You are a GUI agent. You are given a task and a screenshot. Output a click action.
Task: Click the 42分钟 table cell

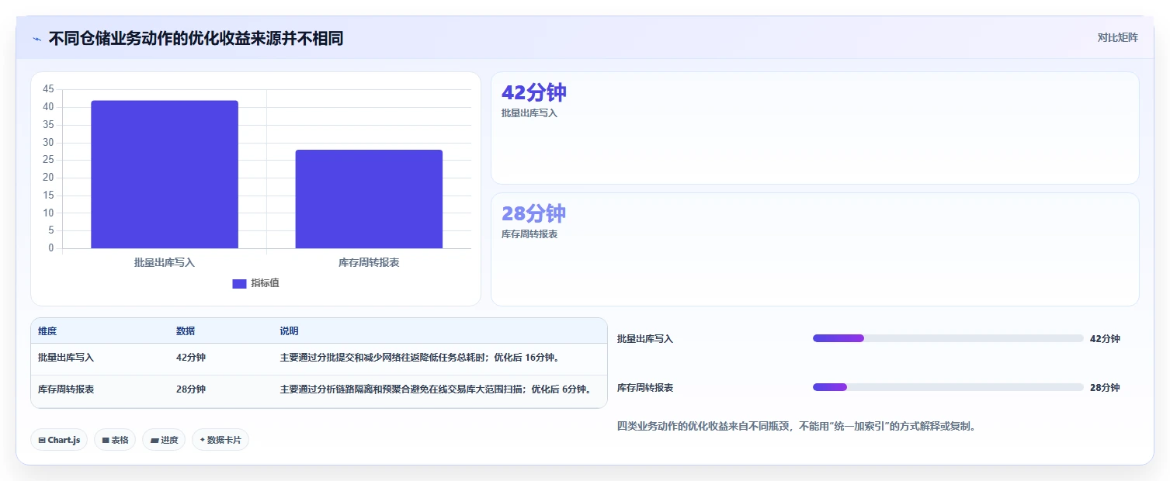(191, 358)
